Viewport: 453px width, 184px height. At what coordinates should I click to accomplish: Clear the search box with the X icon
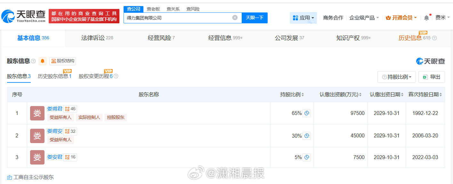tap(235, 18)
